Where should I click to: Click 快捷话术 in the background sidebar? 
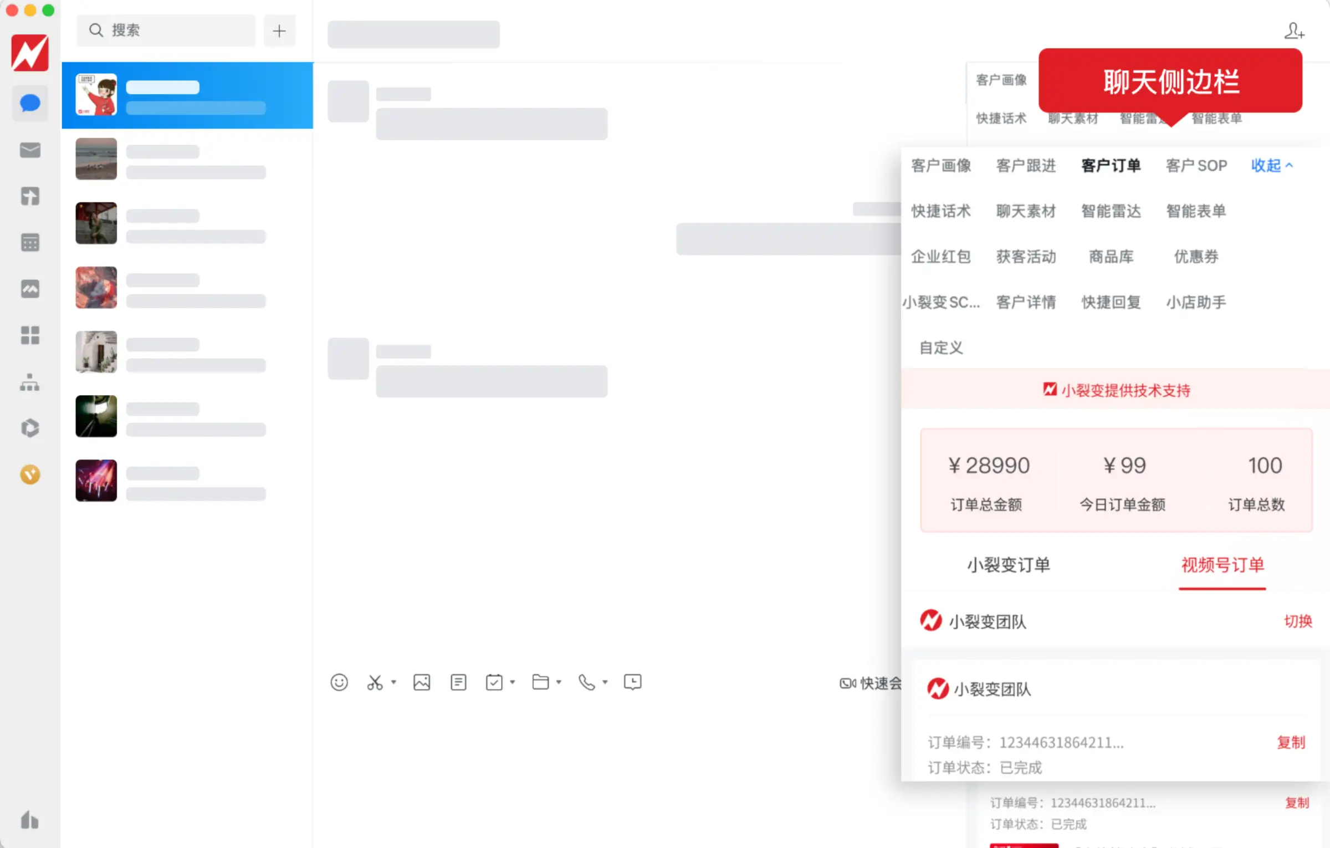pos(1001,118)
